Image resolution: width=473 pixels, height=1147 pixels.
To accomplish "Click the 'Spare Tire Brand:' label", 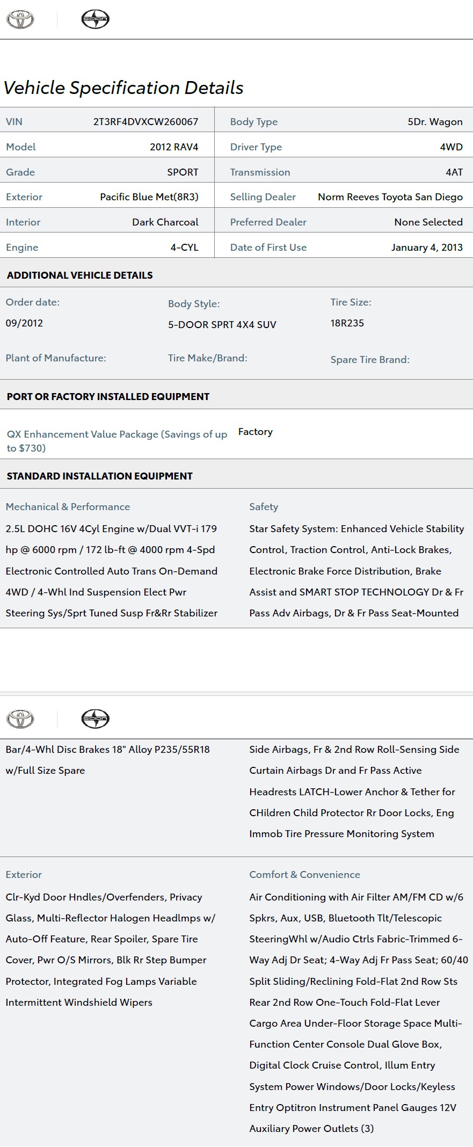I will [x=370, y=360].
